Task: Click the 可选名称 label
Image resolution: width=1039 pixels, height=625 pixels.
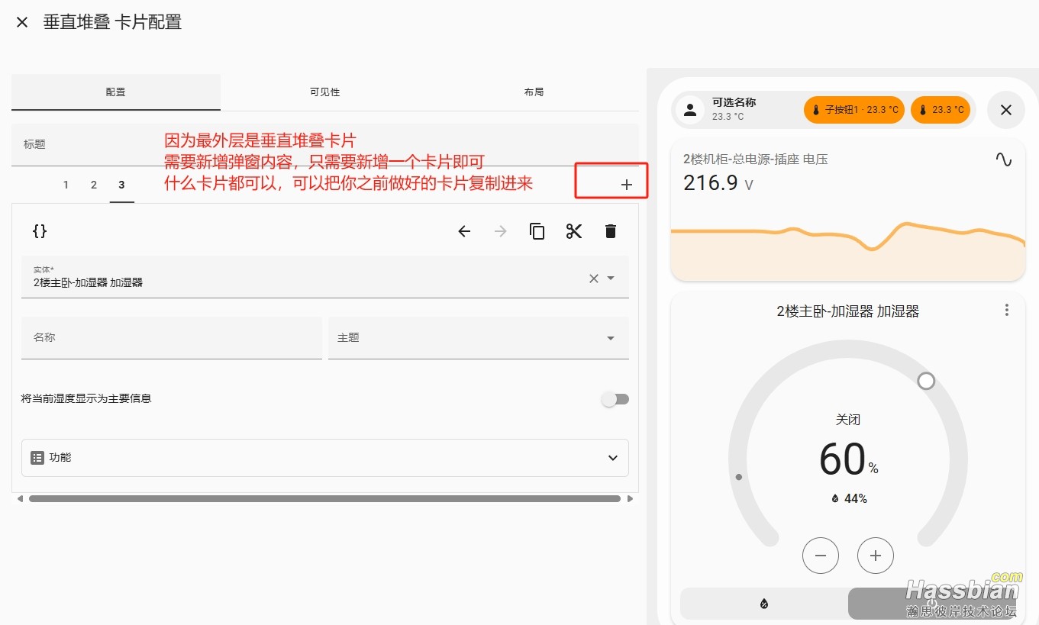Action: pyautogui.click(x=734, y=102)
